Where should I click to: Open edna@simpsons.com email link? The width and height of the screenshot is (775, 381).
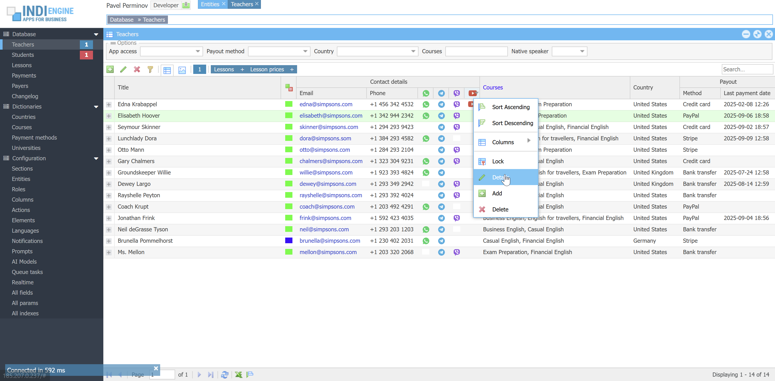pyautogui.click(x=326, y=104)
